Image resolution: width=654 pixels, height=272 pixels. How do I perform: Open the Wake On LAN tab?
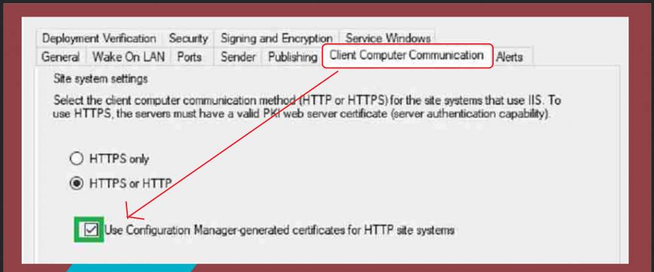pos(128,57)
